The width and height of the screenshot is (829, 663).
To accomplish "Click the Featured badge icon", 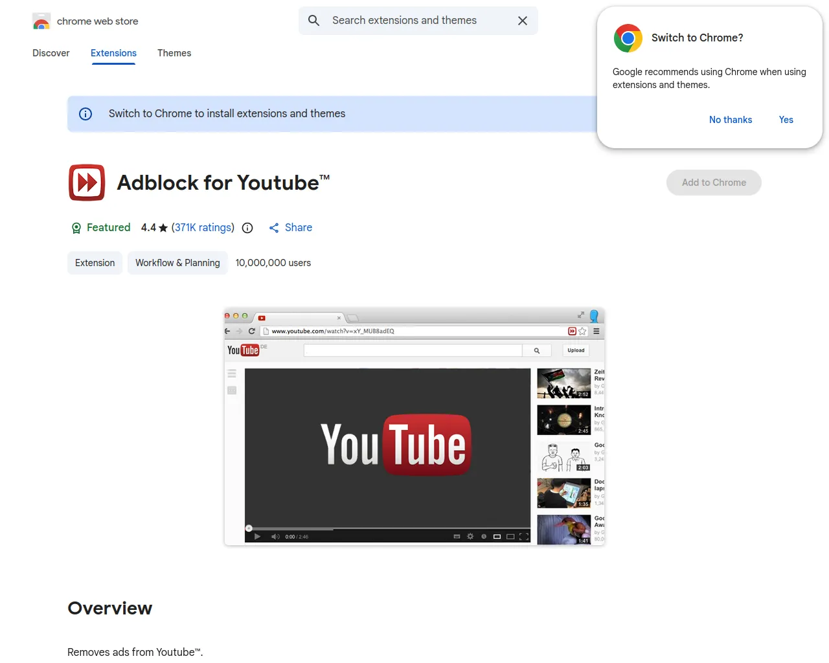I will (76, 228).
